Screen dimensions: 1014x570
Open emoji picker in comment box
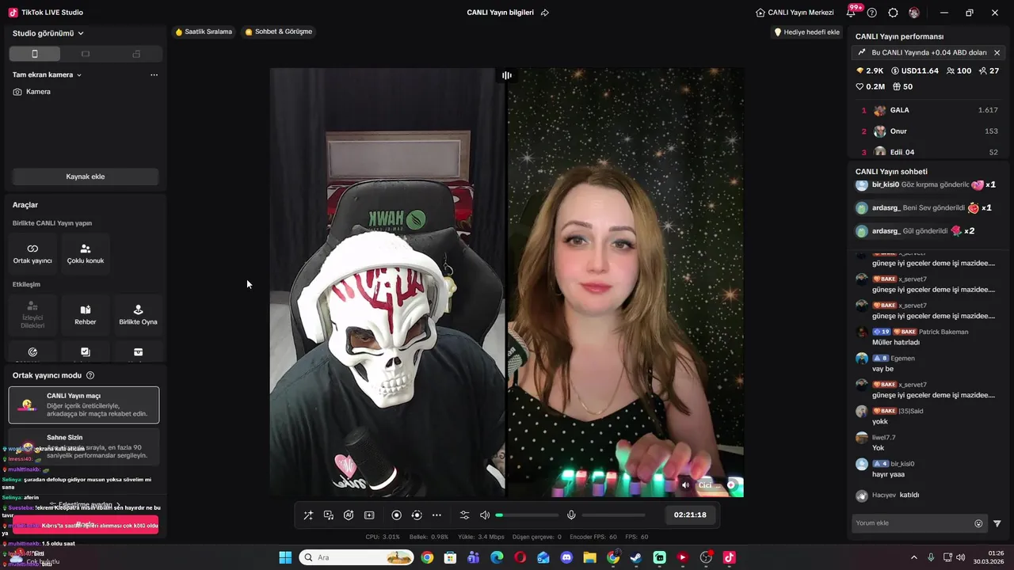(978, 523)
